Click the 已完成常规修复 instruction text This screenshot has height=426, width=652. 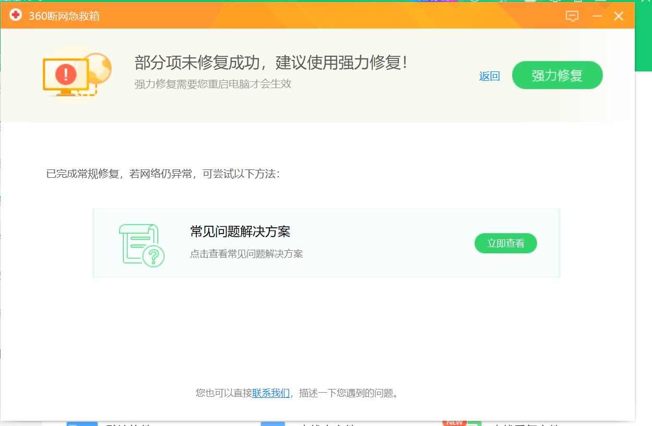tap(163, 174)
